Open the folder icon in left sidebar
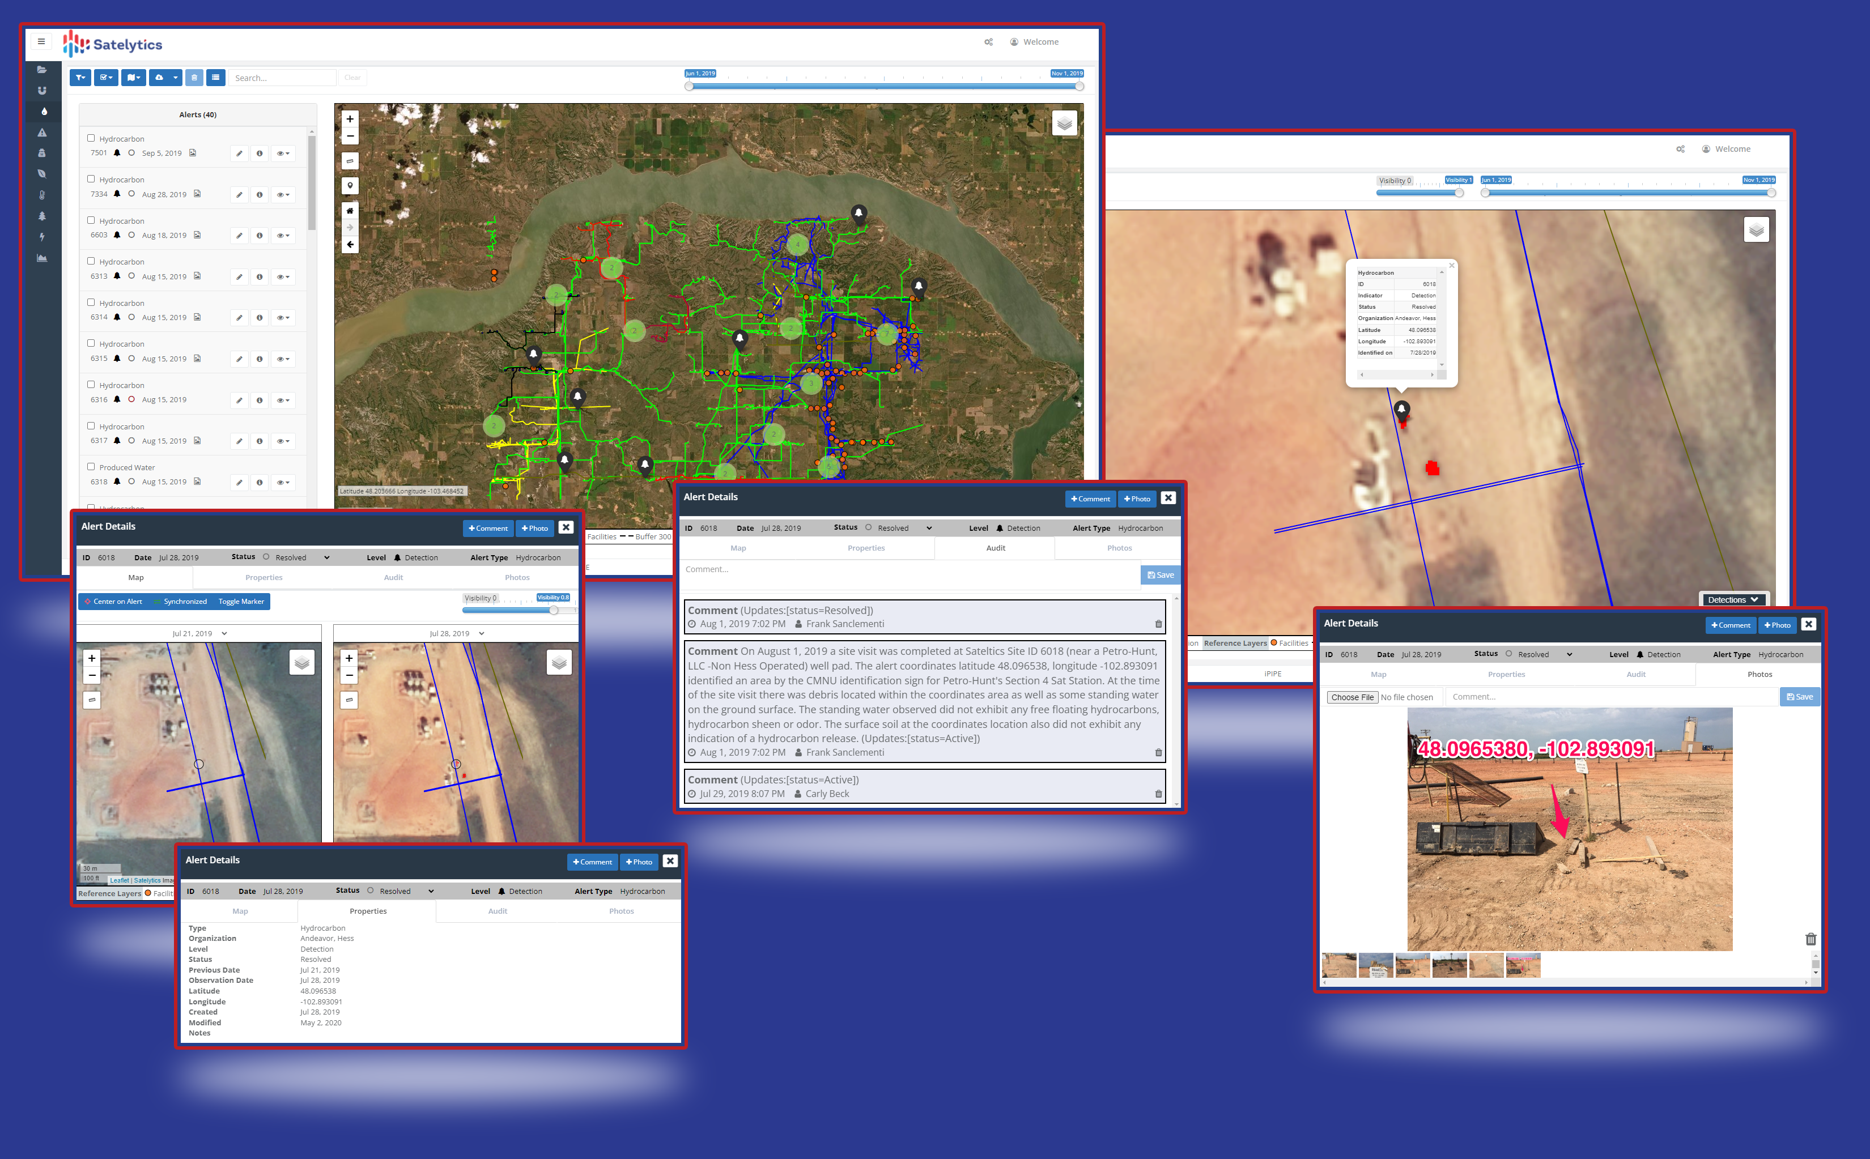The width and height of the screenshot is (1870, 1159). [x=42, y=70]
